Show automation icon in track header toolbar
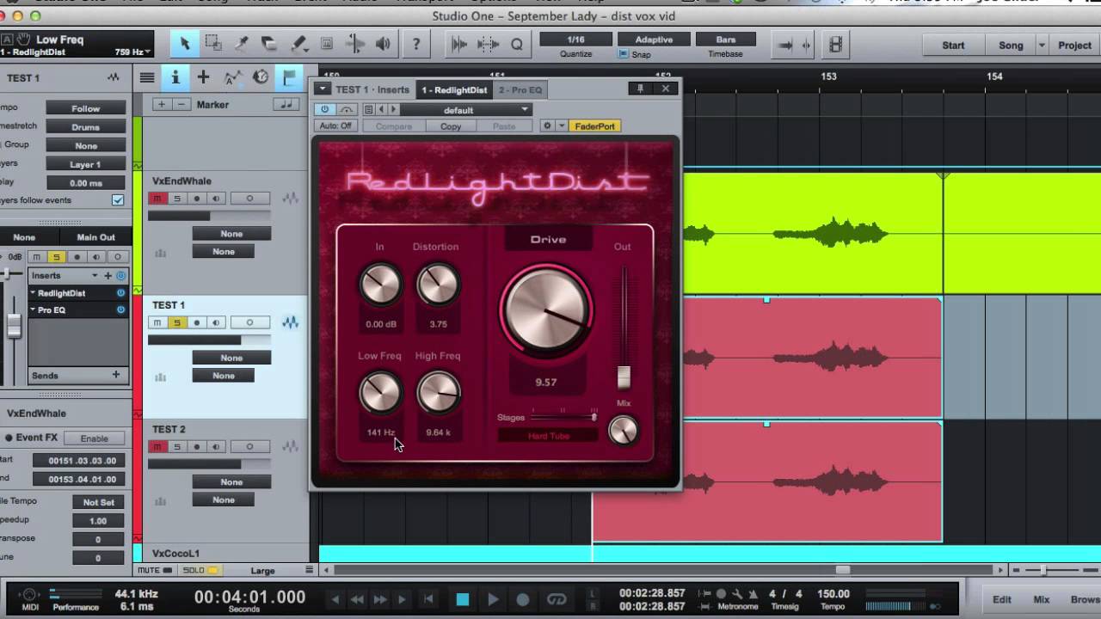Viewport: 1101px width, 619px height. [232, 77]
